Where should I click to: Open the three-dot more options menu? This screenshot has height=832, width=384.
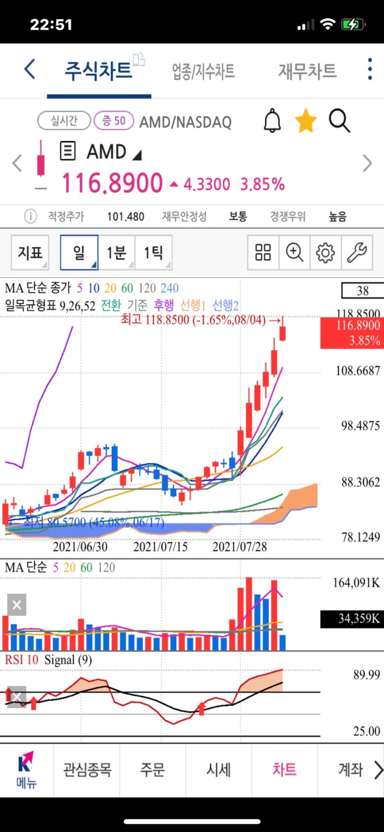coord(370,69)
